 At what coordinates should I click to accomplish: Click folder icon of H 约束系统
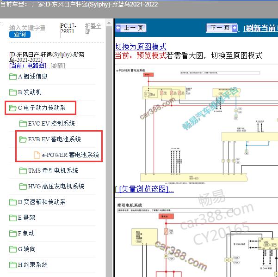click(x=13, y=265)
